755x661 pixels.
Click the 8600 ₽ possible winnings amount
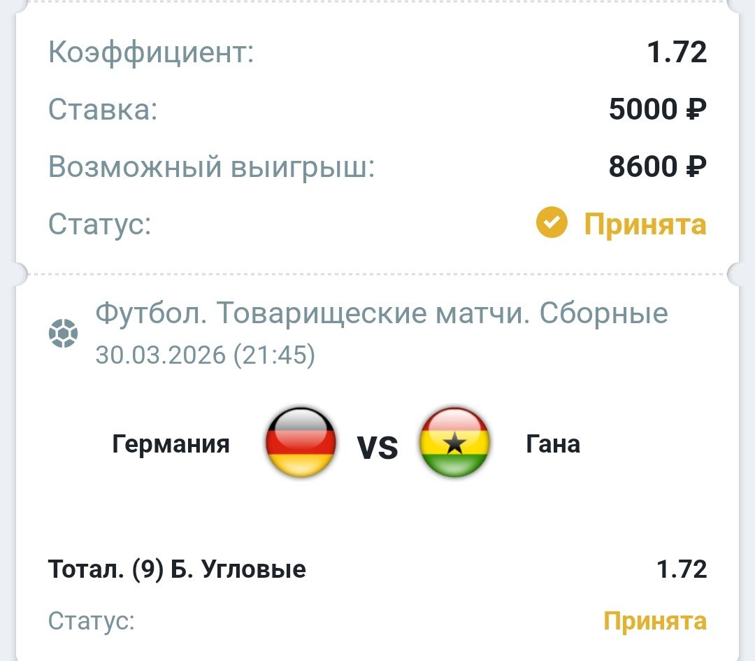tap(657, 167)
